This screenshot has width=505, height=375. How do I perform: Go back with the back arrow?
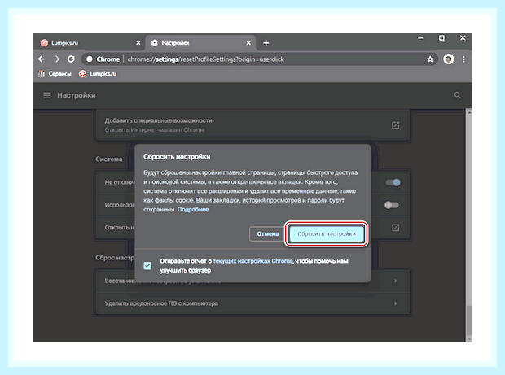point(42,59)
